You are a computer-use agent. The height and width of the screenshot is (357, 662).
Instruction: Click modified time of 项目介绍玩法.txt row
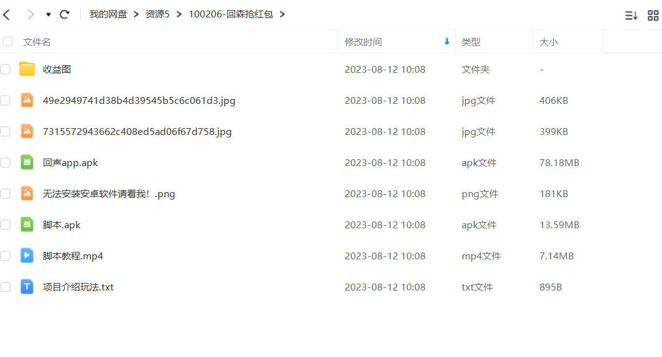coord(385,287)
